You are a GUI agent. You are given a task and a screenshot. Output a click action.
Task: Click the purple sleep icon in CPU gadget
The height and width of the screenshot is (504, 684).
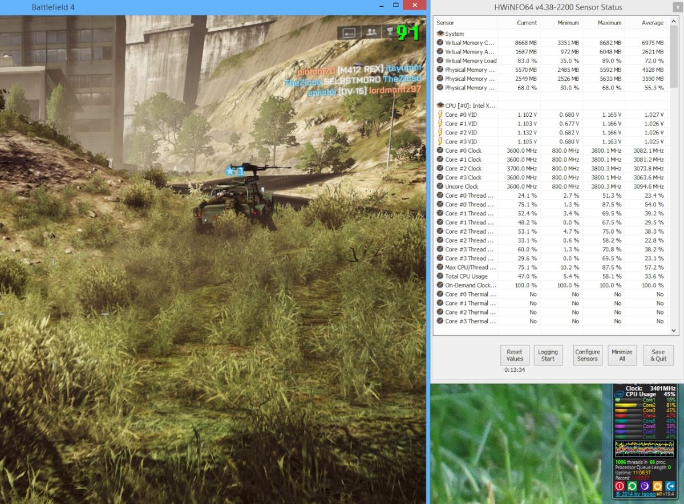[x=645, y=486]
